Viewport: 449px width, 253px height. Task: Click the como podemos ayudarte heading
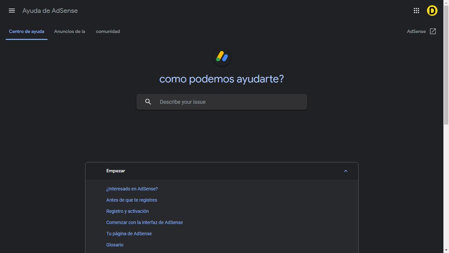tap(222, 79)
